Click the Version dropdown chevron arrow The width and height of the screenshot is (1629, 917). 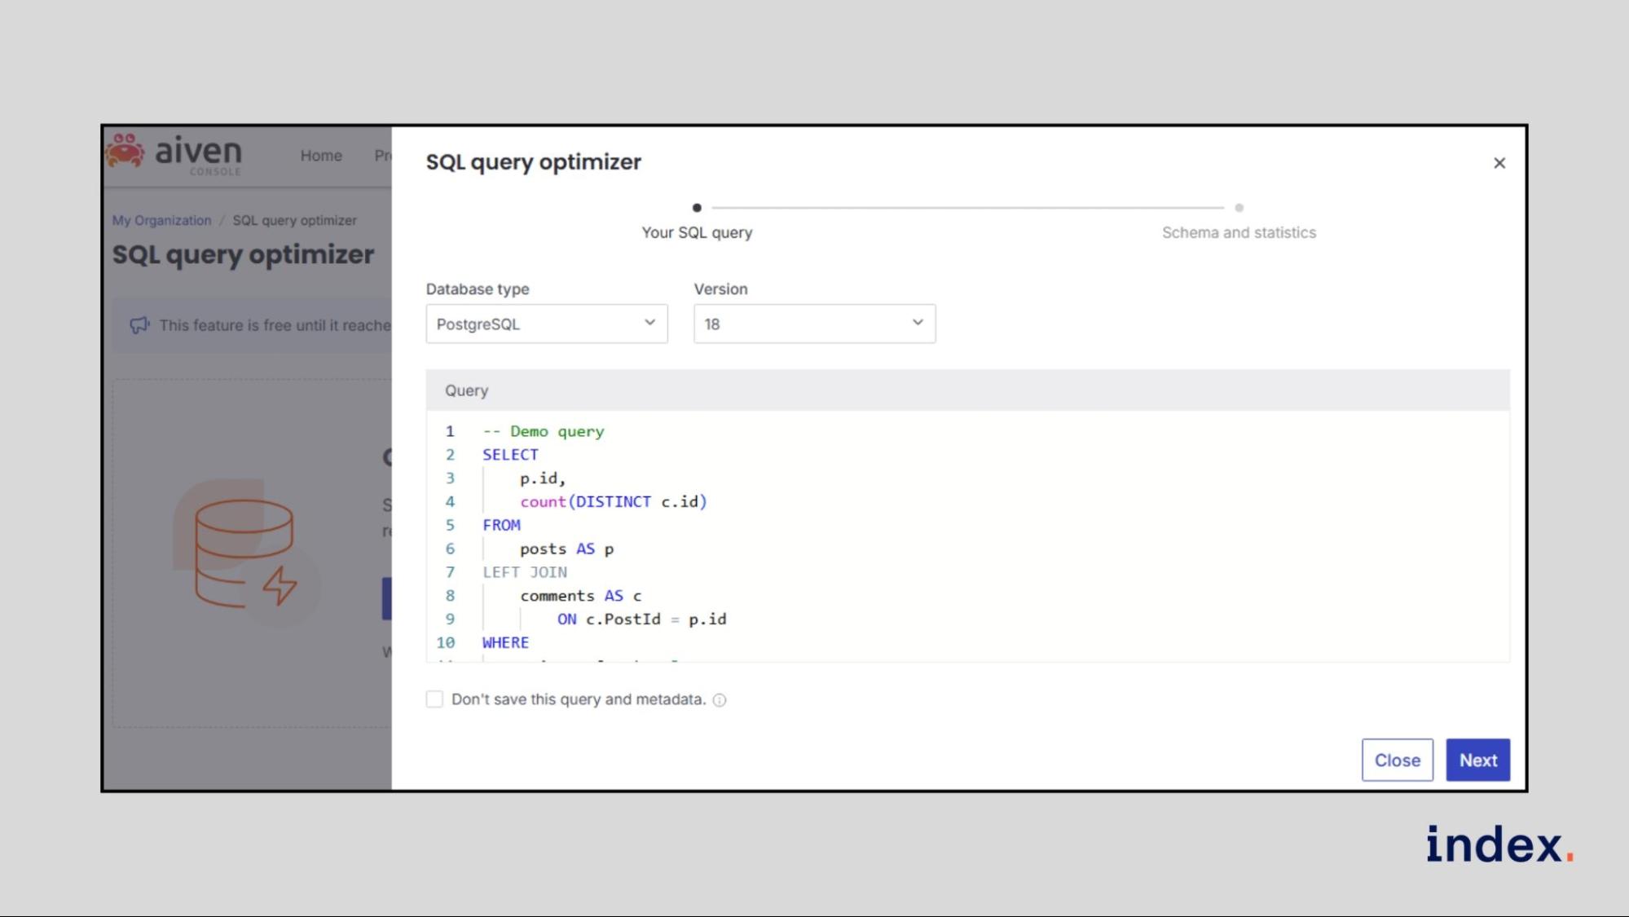click(918, 323)
